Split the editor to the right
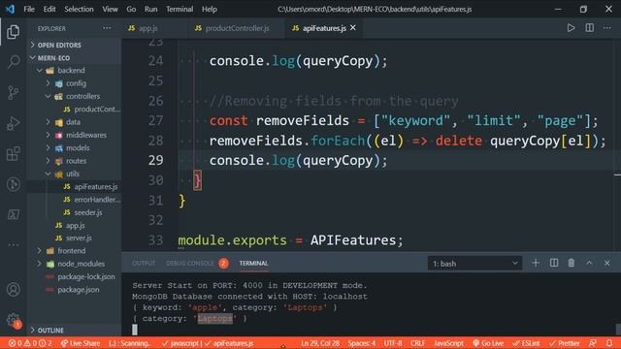Screen dimensions: 621x349 tap(589, 28)
